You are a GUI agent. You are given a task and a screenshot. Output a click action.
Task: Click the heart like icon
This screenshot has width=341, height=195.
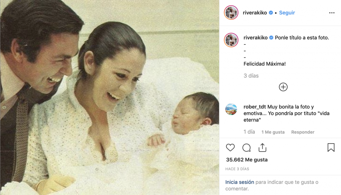230,147
